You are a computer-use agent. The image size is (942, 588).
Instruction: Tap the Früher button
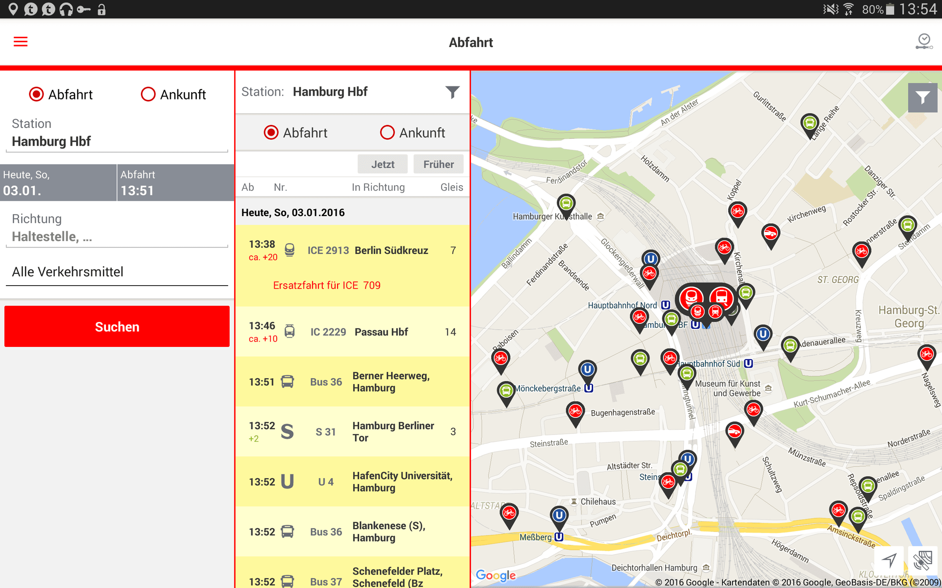coord(439,164)
